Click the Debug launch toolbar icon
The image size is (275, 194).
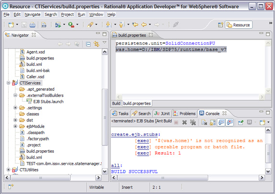point(58,24)
